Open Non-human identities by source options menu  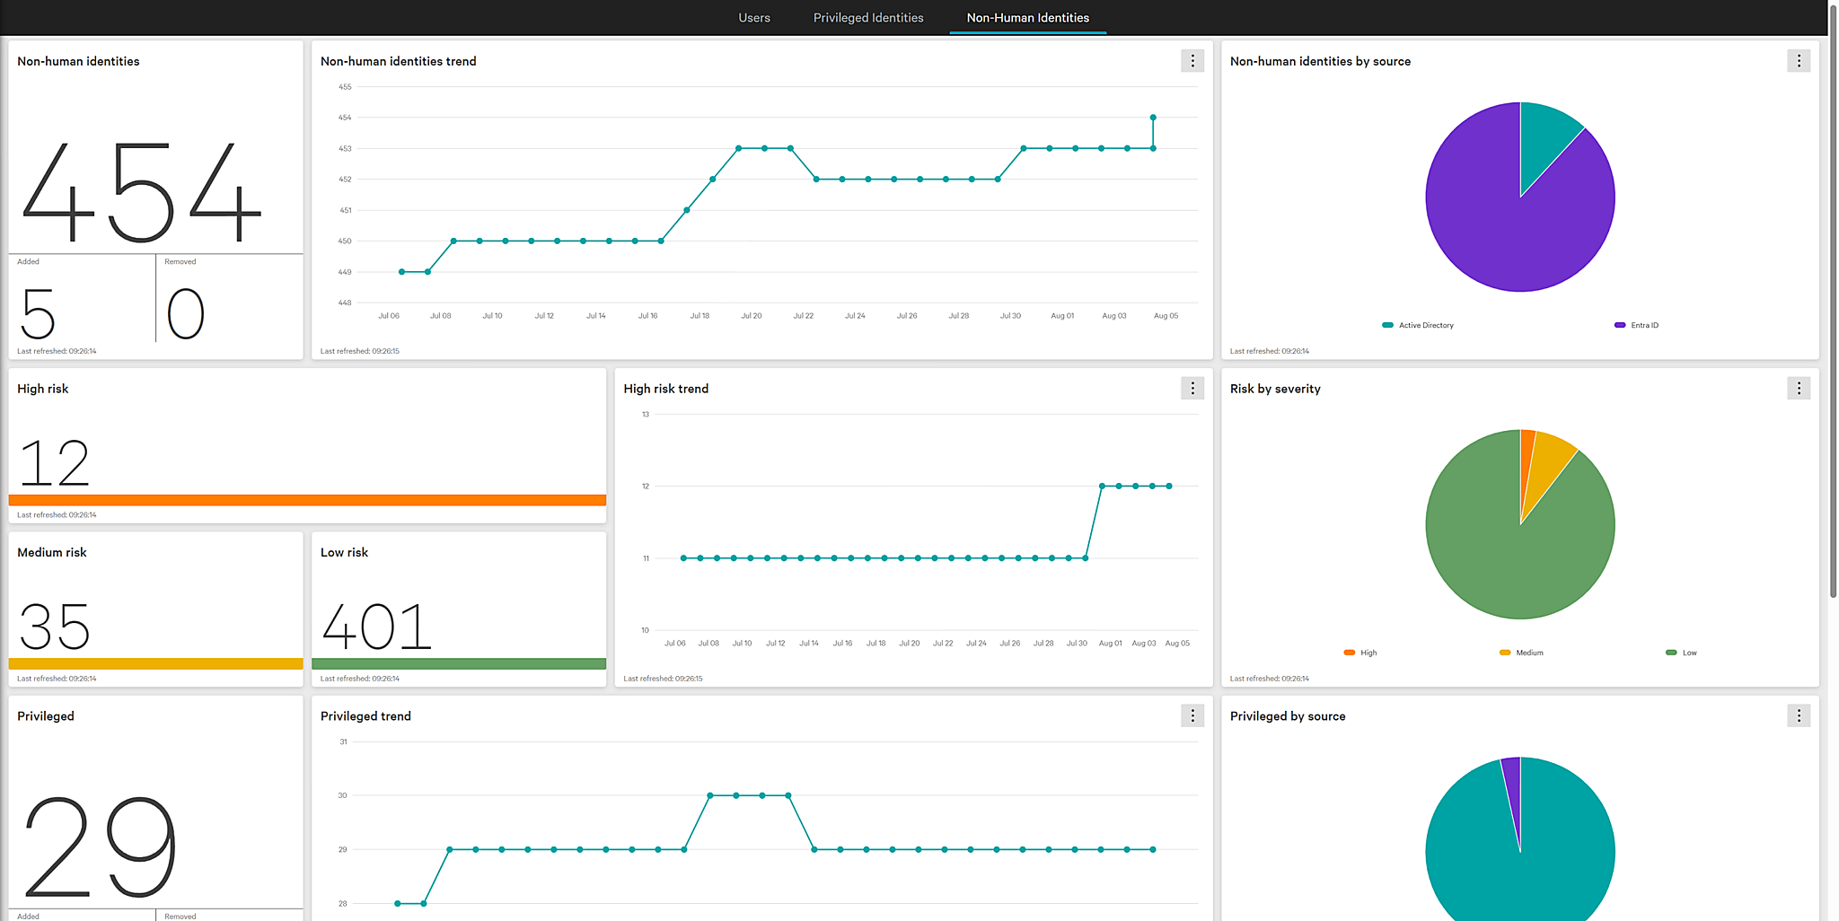click(1798, 61)
